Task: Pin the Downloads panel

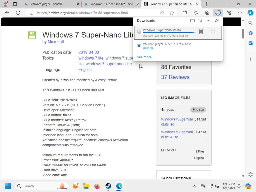Action: point(217,20)
